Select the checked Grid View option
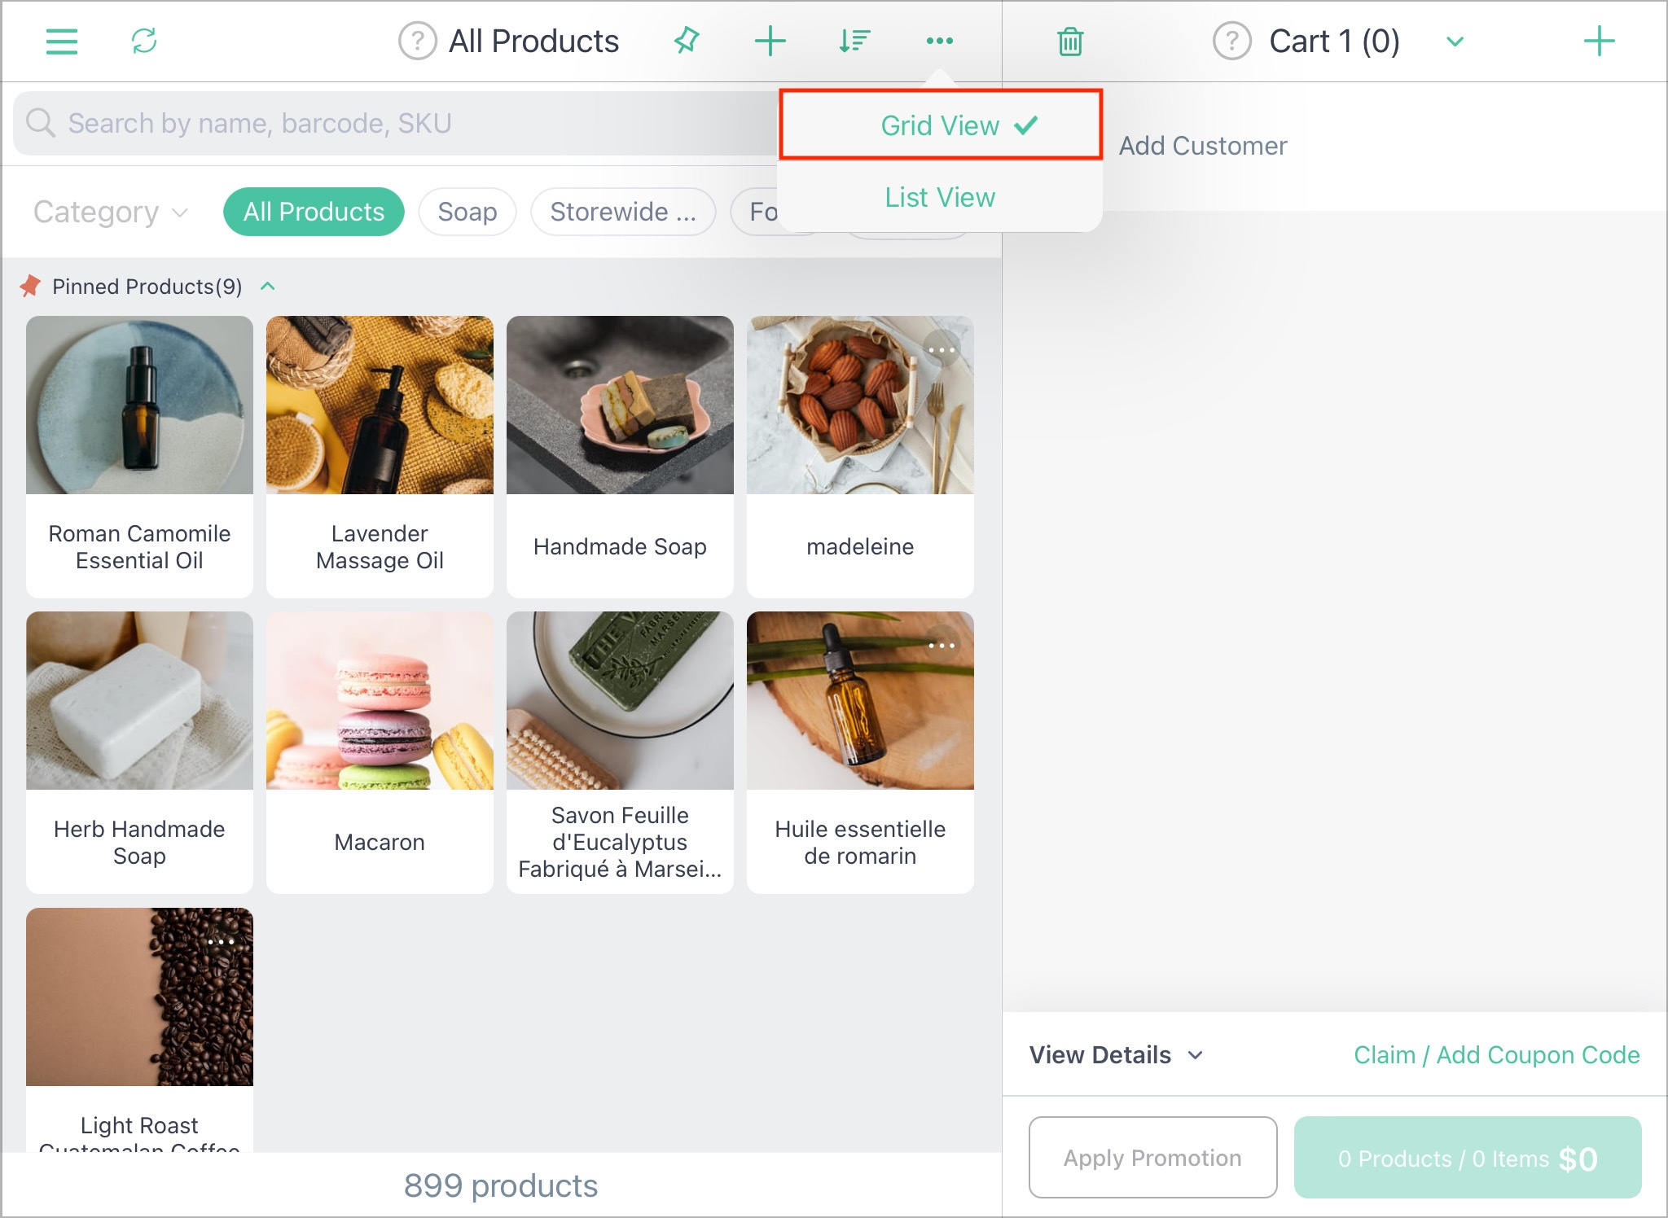1668x1218 pixels. [941, 125]
